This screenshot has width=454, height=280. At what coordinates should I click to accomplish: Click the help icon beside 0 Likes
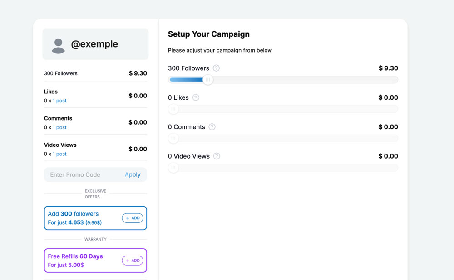(196, 97)
